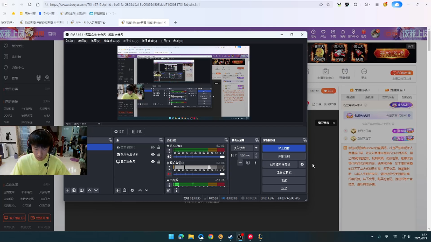
Task: Click start recording button
Action: (284, 156)
